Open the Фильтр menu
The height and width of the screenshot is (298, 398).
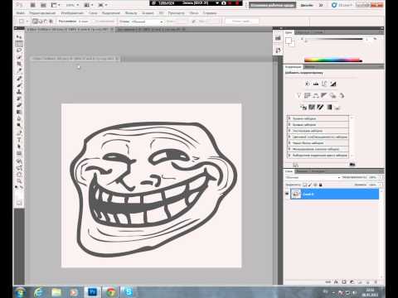click(x=131, y=13)
